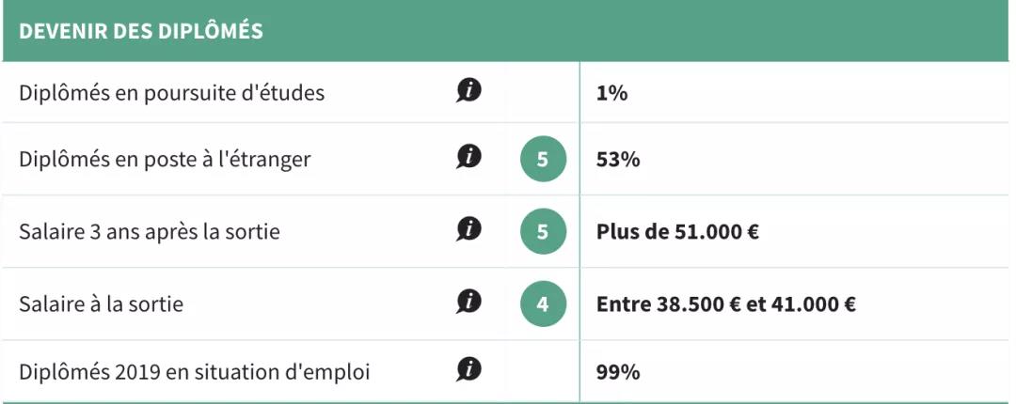Click the 53% value
Viewport: 1016px width, 404px height.
[618, 160]
